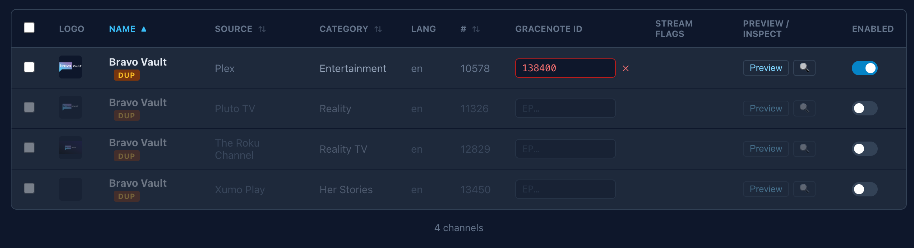
Task: Check the Plex Bravo Vault row checkbox
Action: pyautogui.click(x=29, y=67)
